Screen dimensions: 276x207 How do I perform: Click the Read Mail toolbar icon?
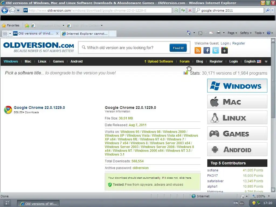[x=211, y=33]
